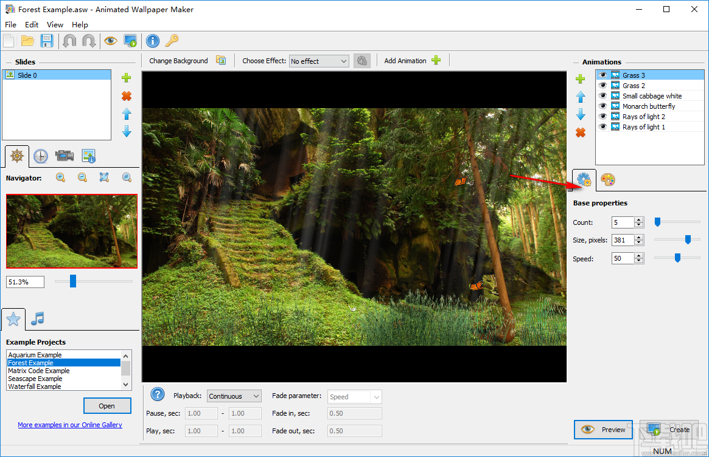Open the File menu
The width and height of the screenshot is (709, 457).
click(x=10, y=24)
